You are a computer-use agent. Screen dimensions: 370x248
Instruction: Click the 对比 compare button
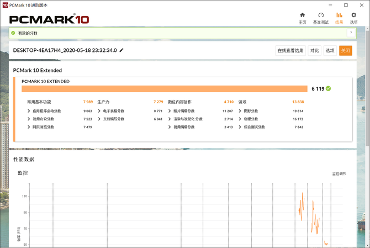coord(315,50)
